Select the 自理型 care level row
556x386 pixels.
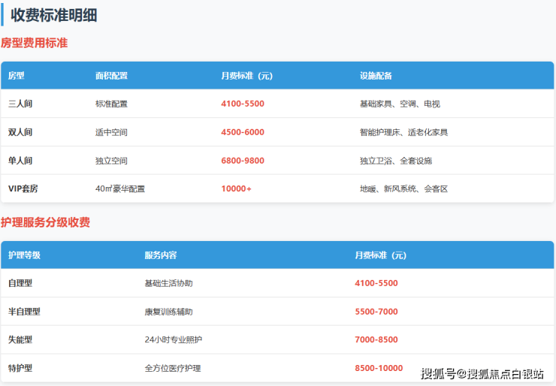(20, 283)
